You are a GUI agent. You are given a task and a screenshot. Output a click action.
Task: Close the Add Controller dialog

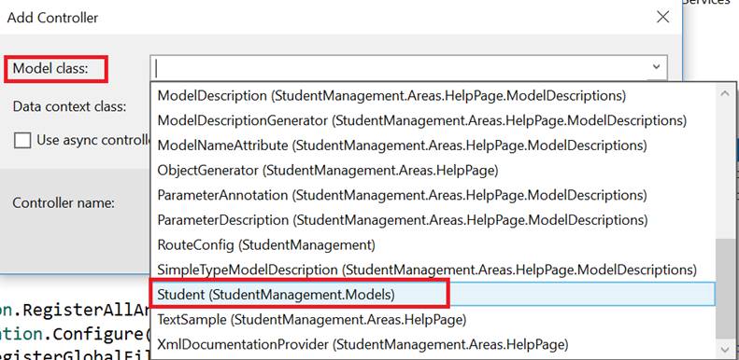coord(662,18)
